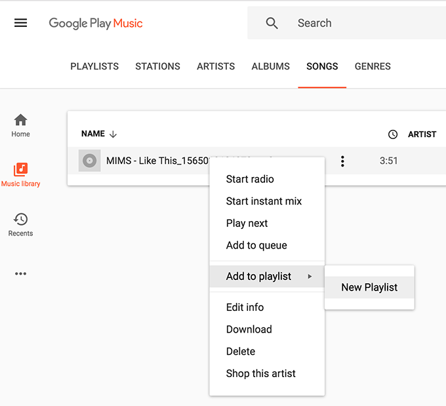Click the 3:51 duration value
Image resolution: width=446 pixels, height=406 pixels.
388,161
